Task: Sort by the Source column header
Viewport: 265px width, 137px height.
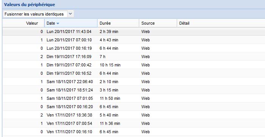Action: 158,23
